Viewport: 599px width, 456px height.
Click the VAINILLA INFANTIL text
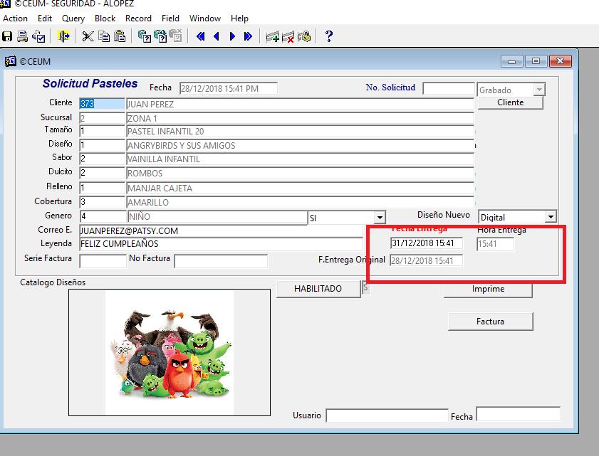coord(164,159)
